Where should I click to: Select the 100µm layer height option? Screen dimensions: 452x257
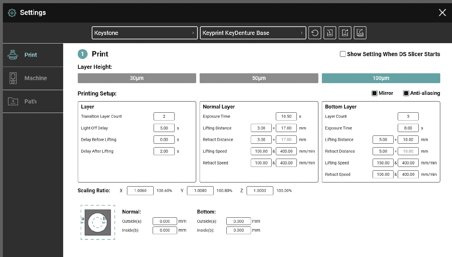click(381, 78)
